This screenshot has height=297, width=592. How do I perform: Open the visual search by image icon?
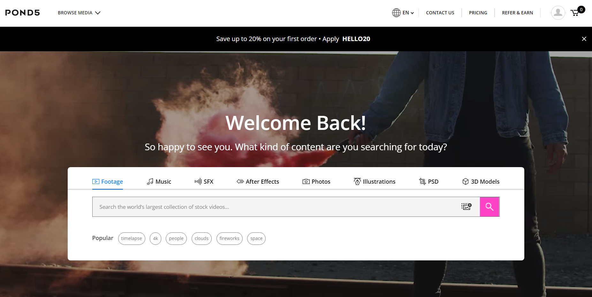(x=467, y=207)
